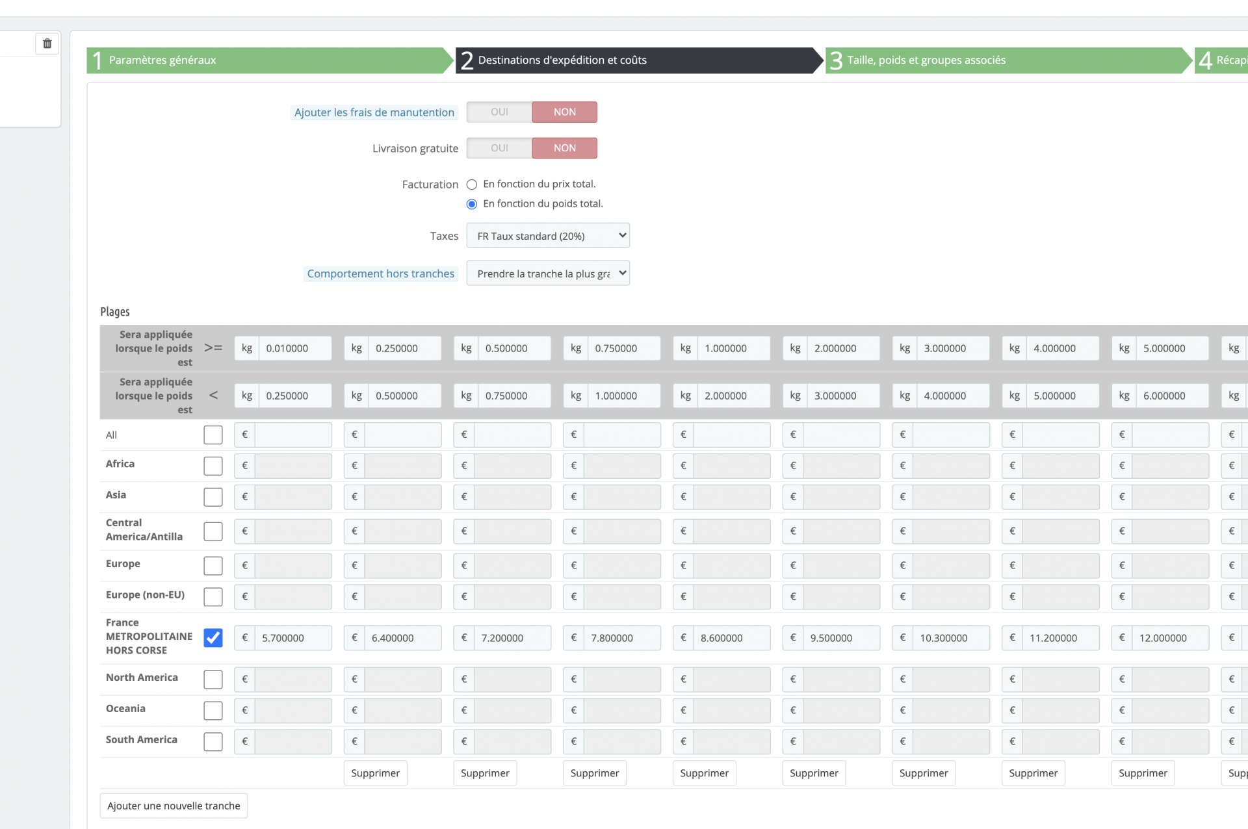This screenshot has height=829, width=1248.
Task: Edit France price field showing 5.700000
Action: click(x=292, y=638)
